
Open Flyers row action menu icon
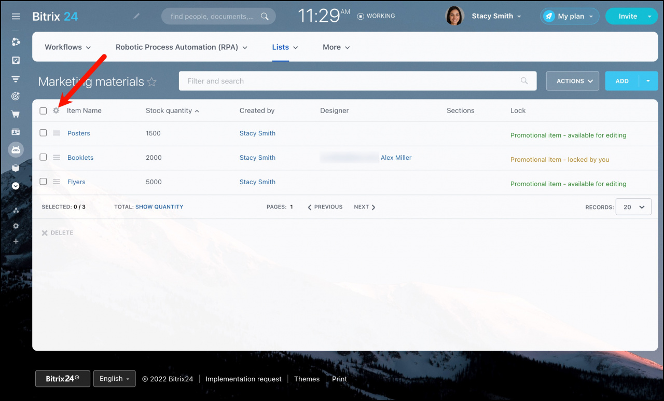[x=57, y=182]
